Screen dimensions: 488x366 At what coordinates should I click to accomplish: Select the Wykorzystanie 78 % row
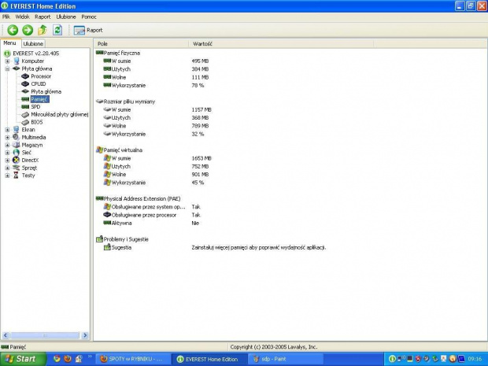tap(156, 86)
